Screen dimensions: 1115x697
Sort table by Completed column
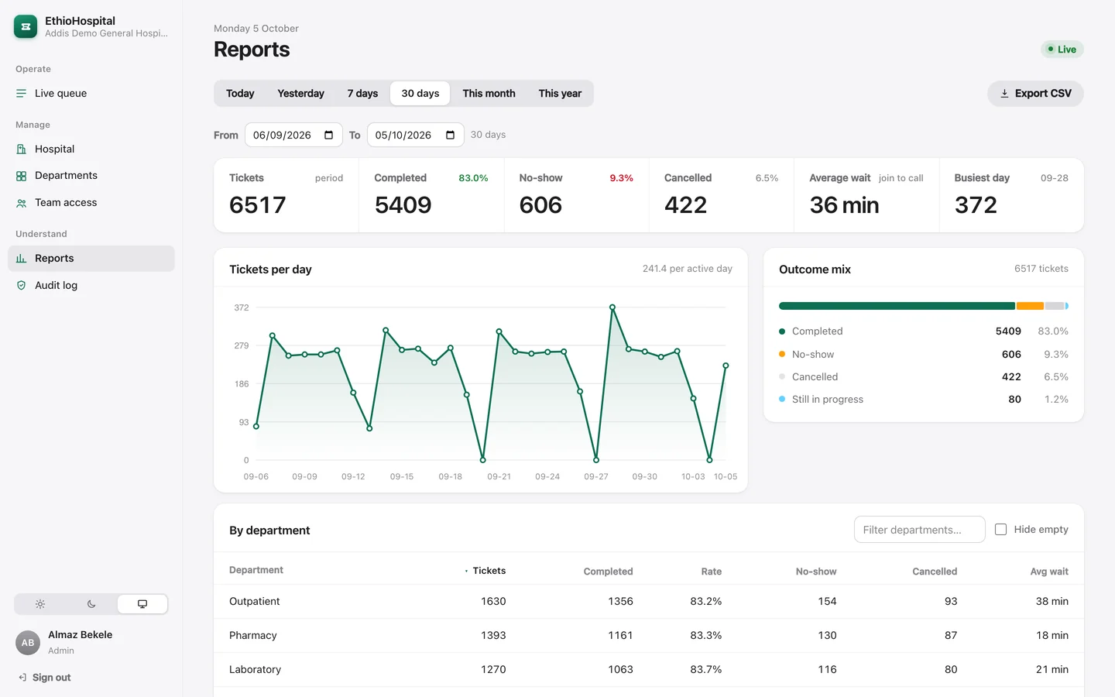tap(608, 572)
